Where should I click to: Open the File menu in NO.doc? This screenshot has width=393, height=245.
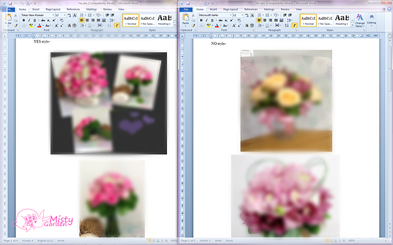pos(186,10)
